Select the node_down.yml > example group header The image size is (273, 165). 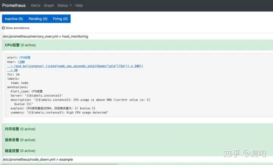38,159
